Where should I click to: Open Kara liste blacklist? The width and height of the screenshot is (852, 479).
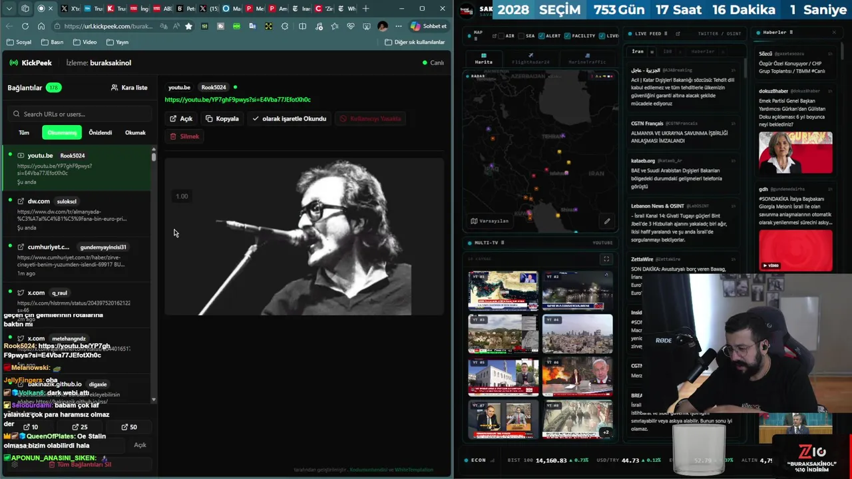tap(129, 87)
